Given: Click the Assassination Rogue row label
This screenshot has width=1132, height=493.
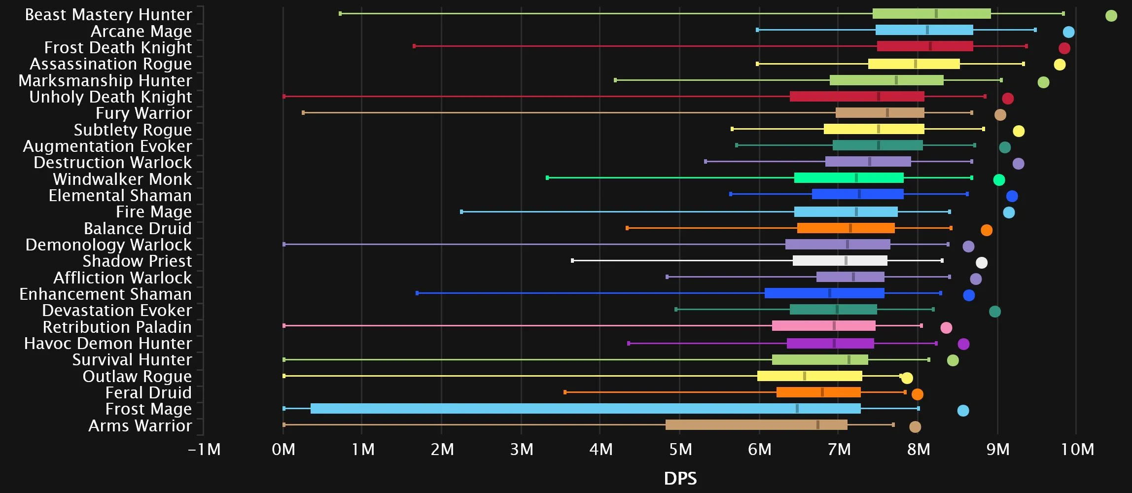Looking at the screenshot, I should click(111, 64).
